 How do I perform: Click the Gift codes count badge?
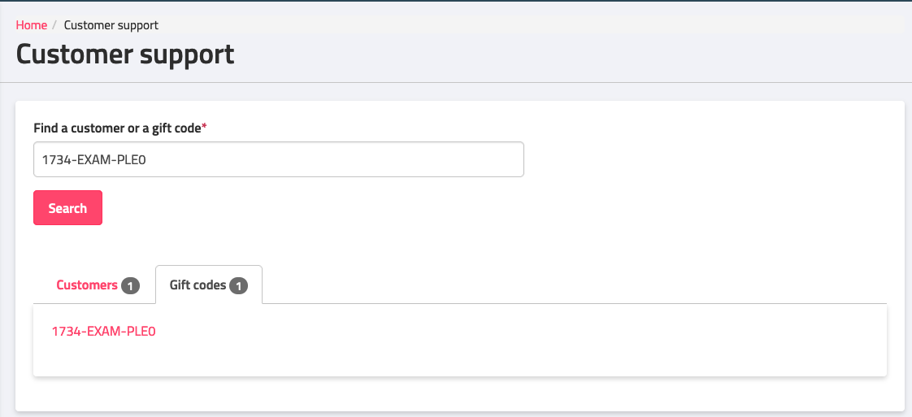click(x=238, y=286)
